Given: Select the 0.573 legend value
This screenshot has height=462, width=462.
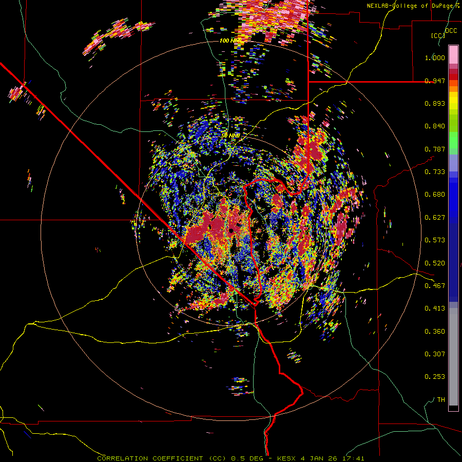Looking at the screenshot, I should [435, 240].
